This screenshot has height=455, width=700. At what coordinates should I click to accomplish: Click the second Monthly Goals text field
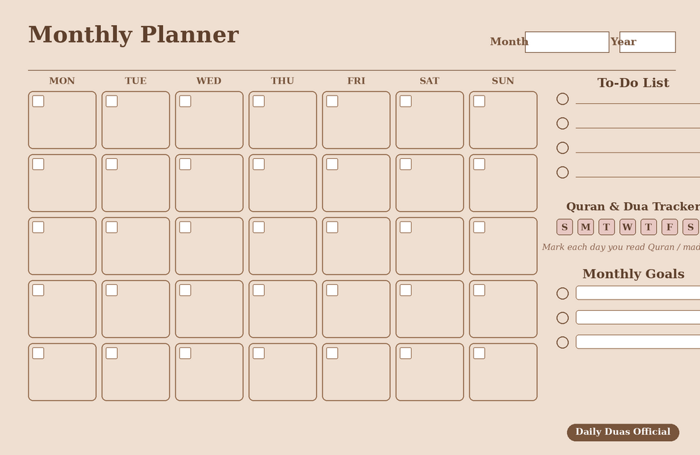(x=638, y=318)
